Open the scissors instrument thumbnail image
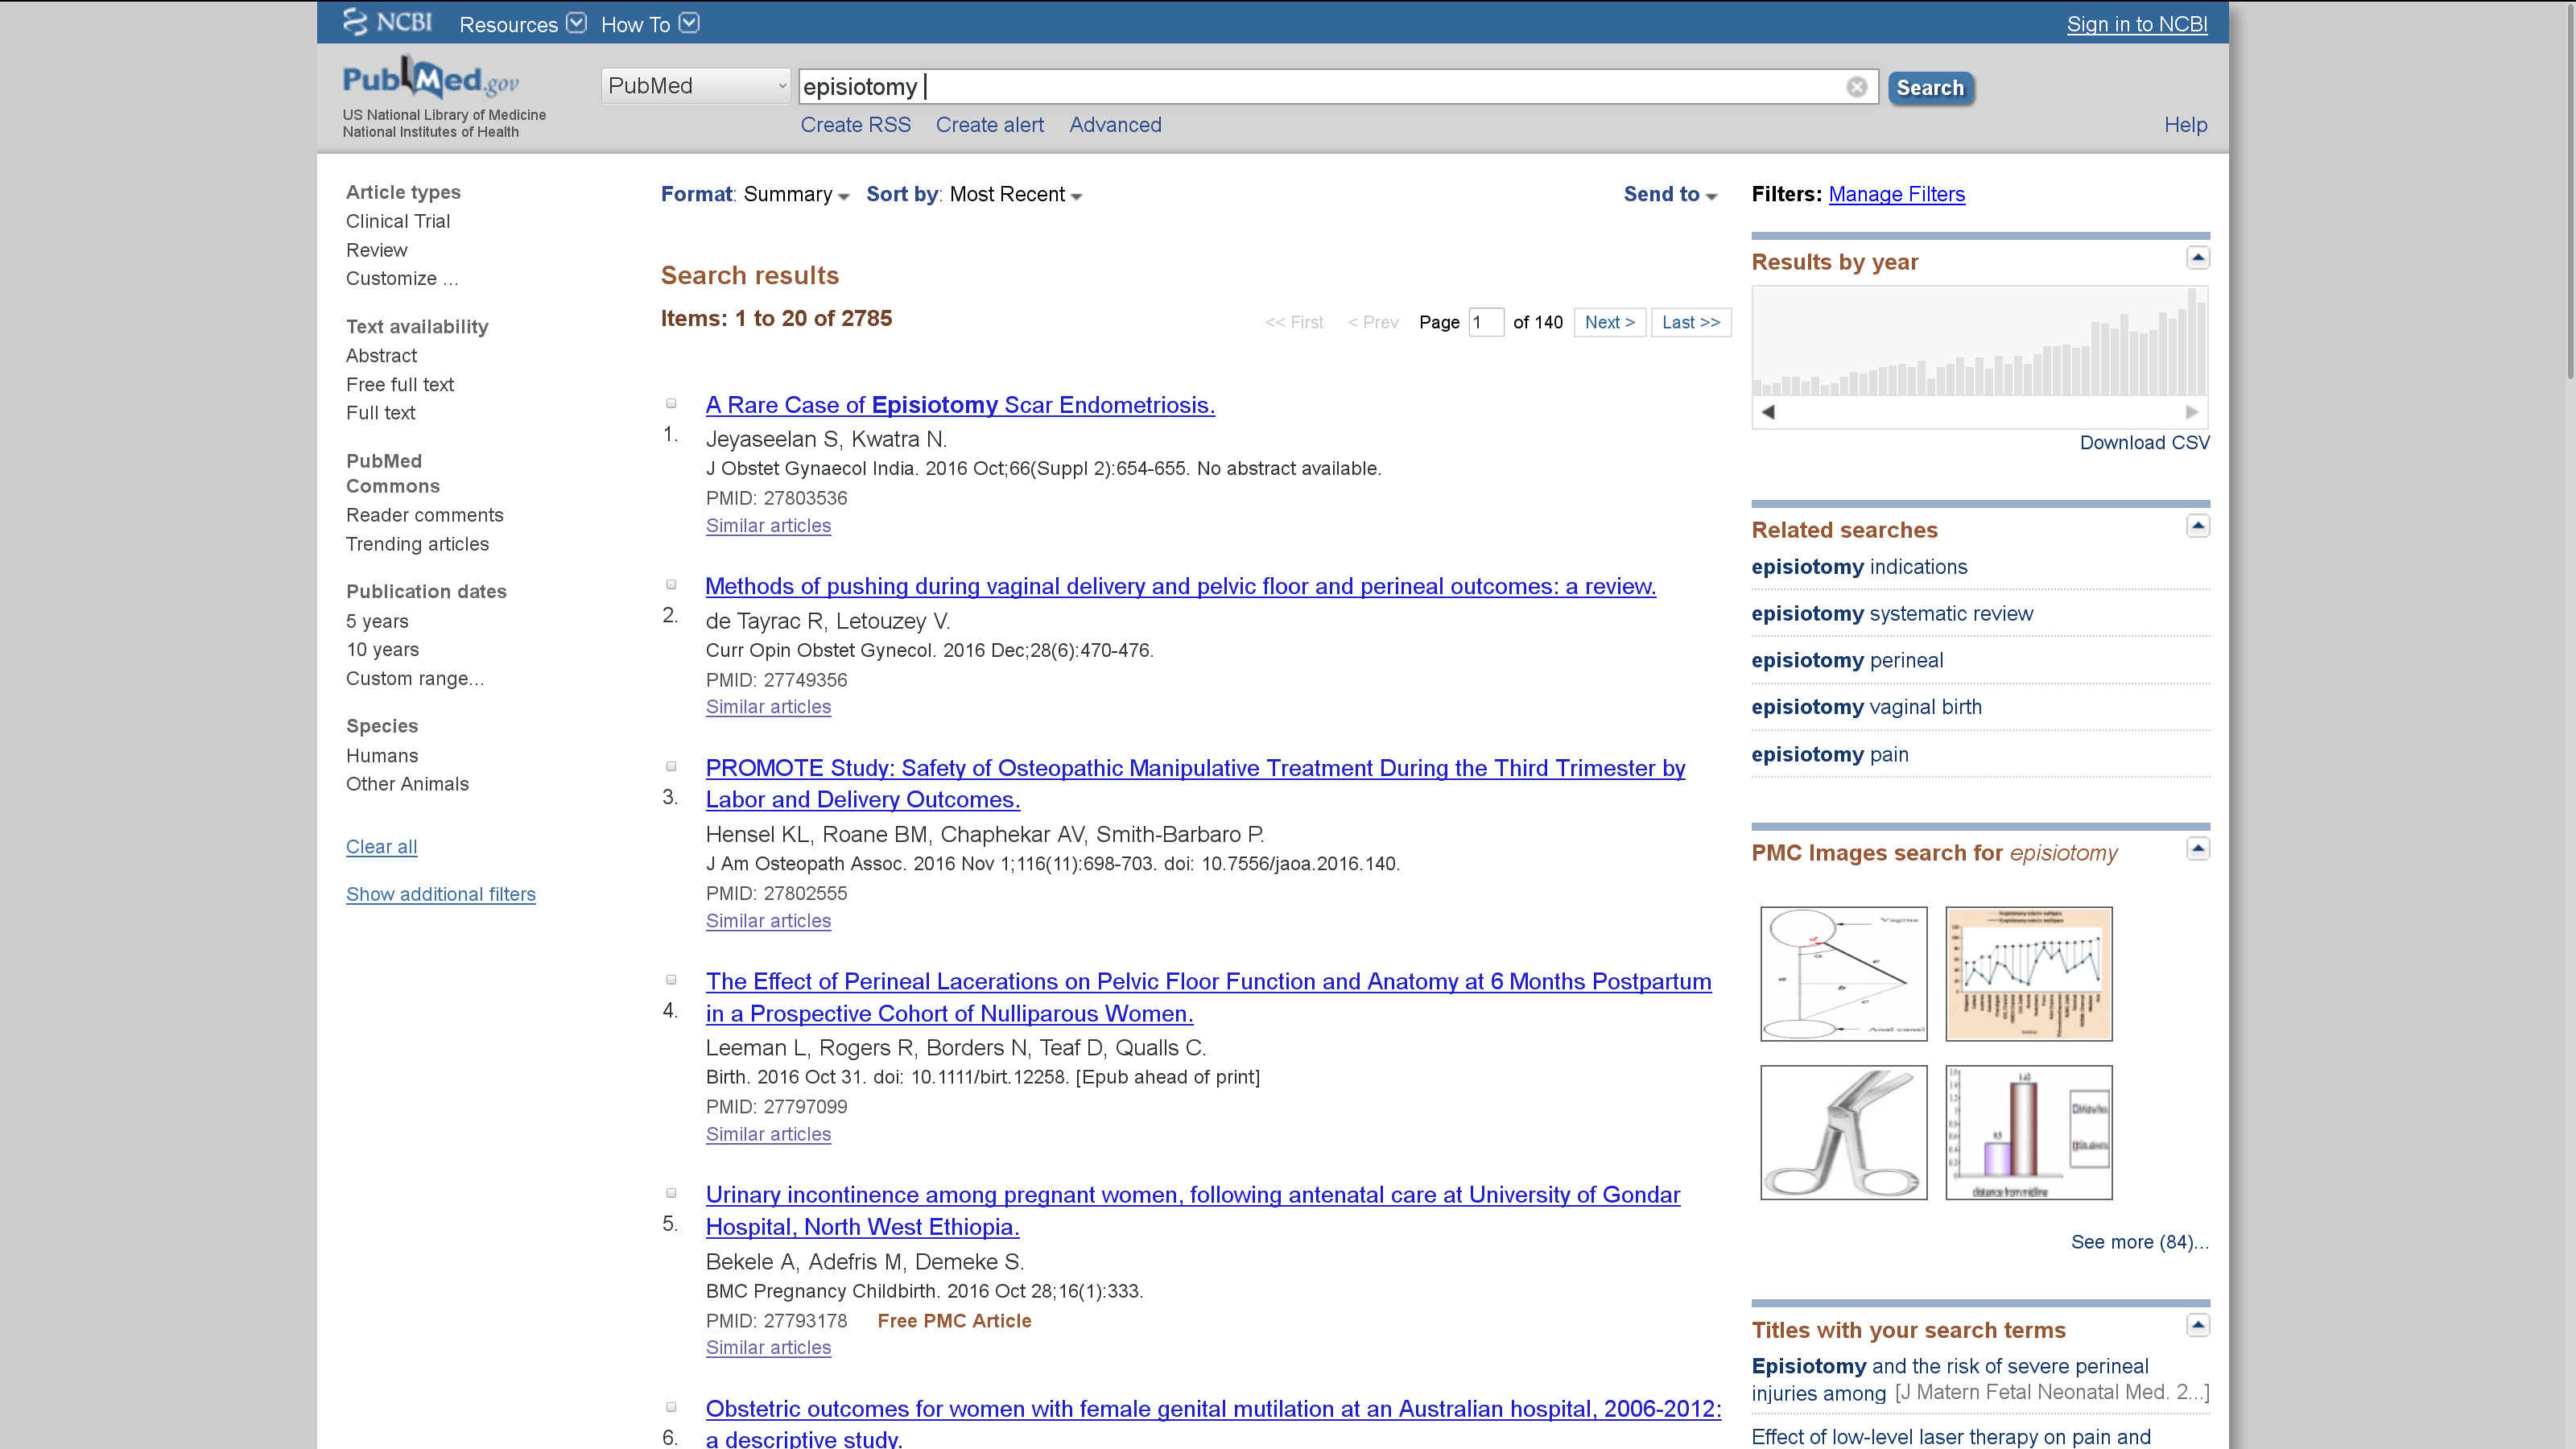Viewport: 2576px width, 1449px height. pos(1843,1132)
